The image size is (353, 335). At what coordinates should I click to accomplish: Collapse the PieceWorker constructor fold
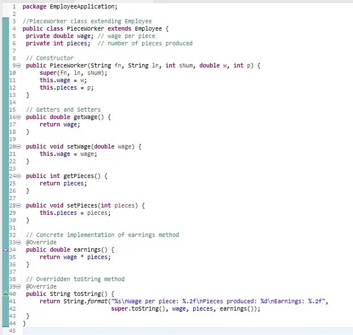pyautogui.click(x=18, y=66)
